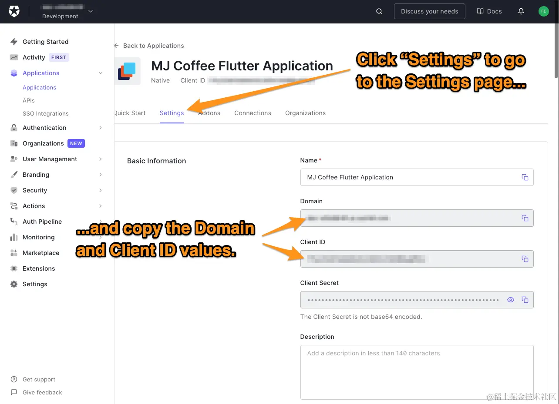Expand the User Management section
This screenshot has width=559, height=404.
coord(50,159)
